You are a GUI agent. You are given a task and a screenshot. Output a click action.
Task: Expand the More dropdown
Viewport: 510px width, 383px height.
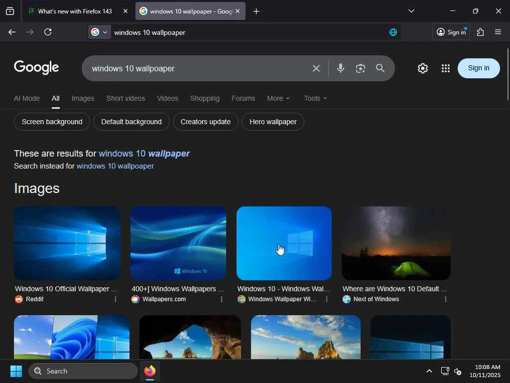click(x=278, y=98)
